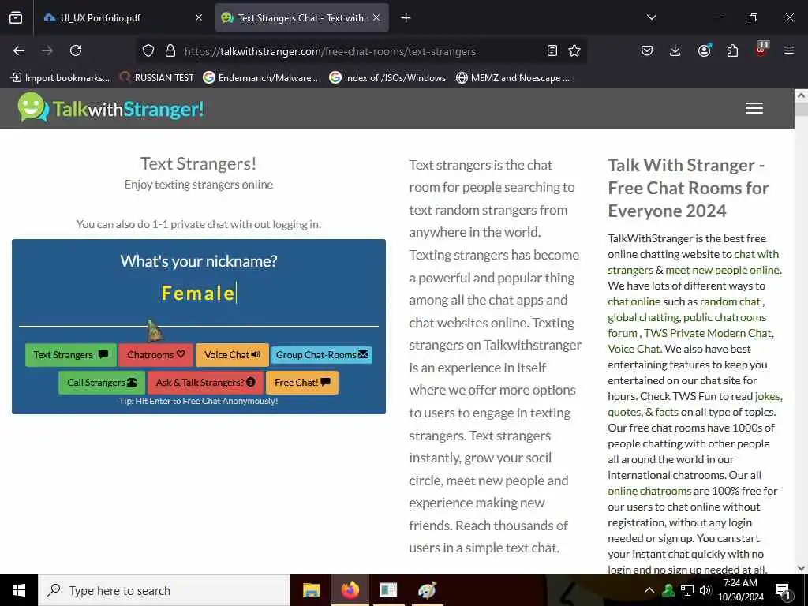808x606 pixels.
Task: Close the Text Strangers Chat tab
Action: (x=376, y=18)
